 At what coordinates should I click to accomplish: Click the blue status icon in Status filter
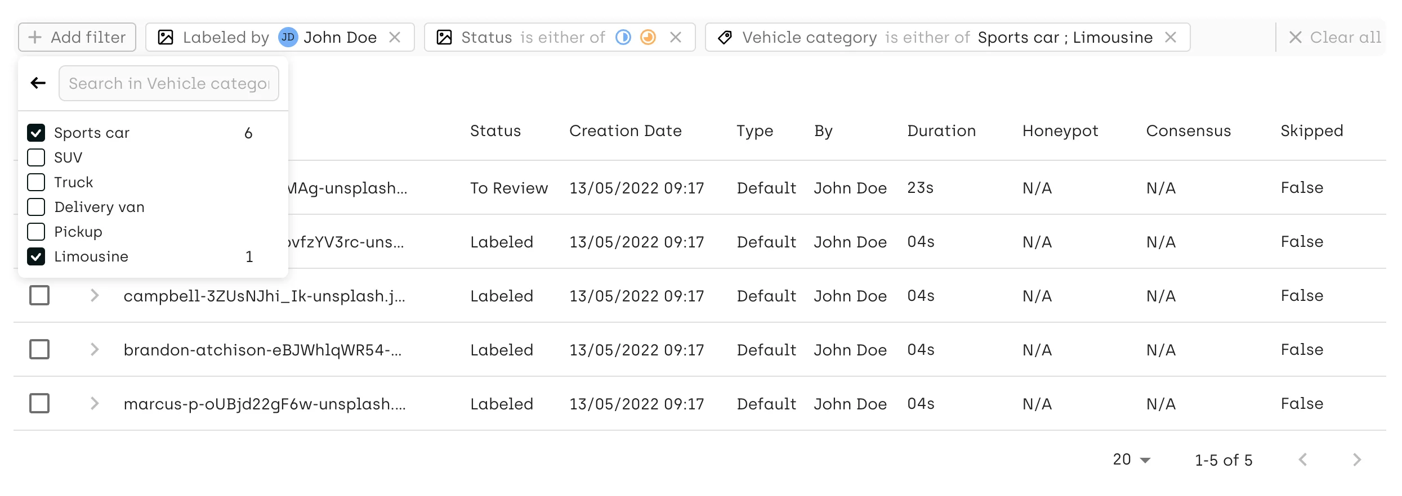pyautogui.click(x=623, y=37)
